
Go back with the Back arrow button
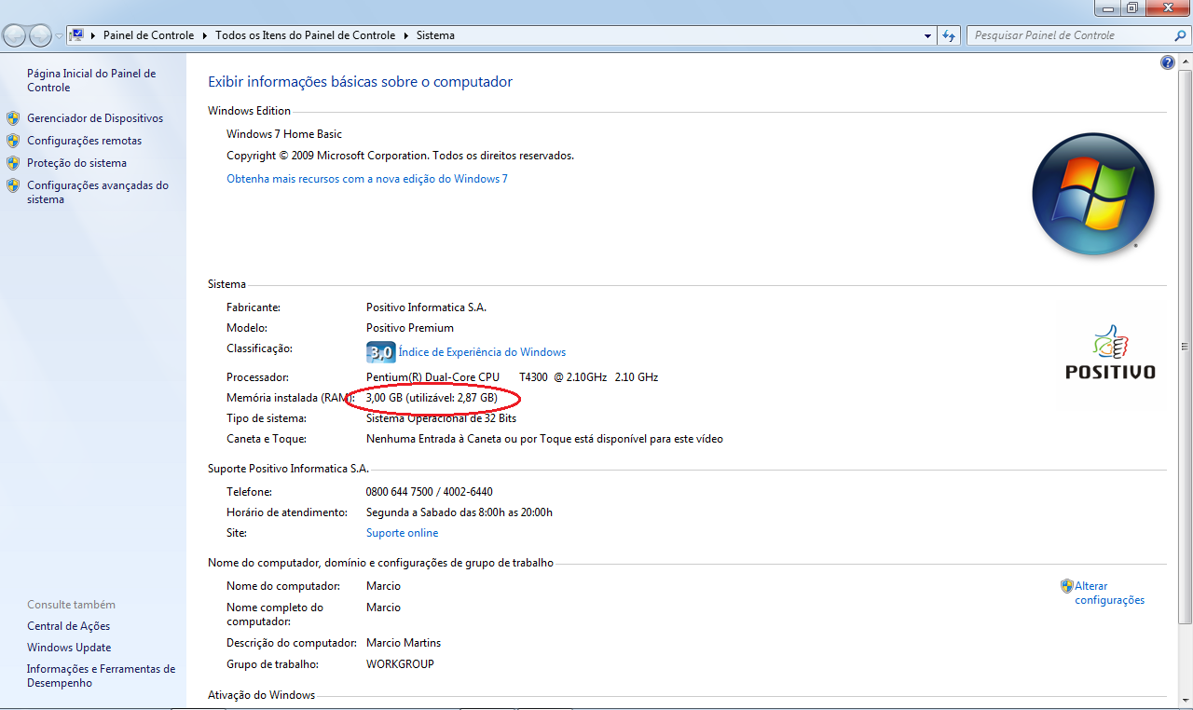tap(15, 35)
